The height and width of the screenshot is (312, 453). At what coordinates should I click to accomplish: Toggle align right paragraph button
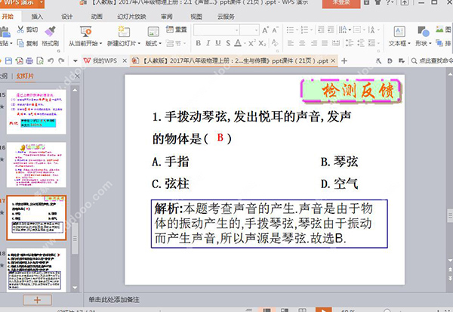coord(314,43)
